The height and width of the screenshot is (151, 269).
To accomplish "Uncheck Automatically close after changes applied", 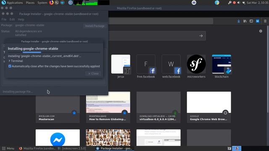I will [10, 66].
